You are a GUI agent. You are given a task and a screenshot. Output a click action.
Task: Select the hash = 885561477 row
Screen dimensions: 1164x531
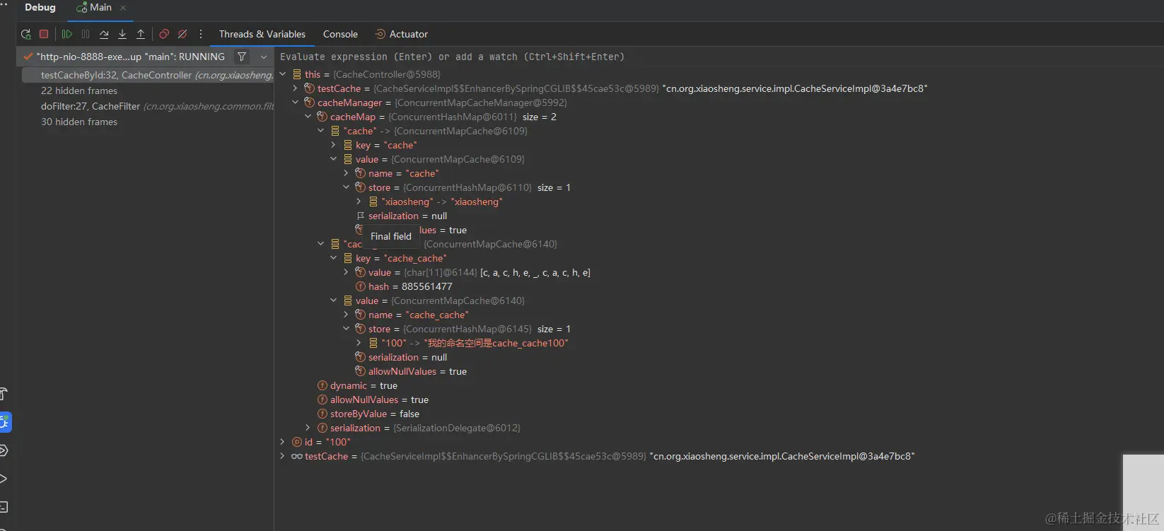pos(404,286)
